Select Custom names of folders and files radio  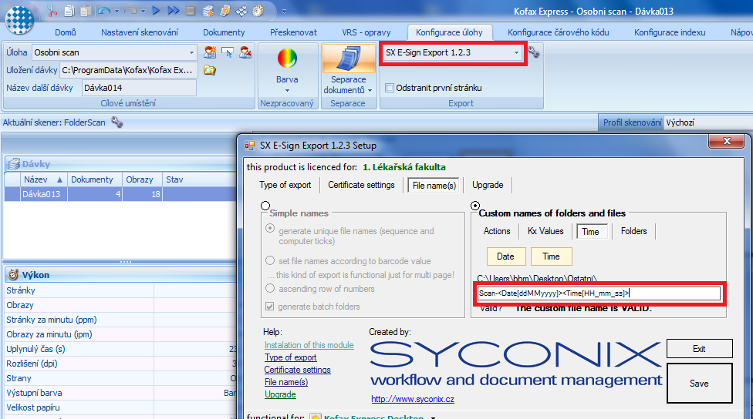click(x=475, y=206)
